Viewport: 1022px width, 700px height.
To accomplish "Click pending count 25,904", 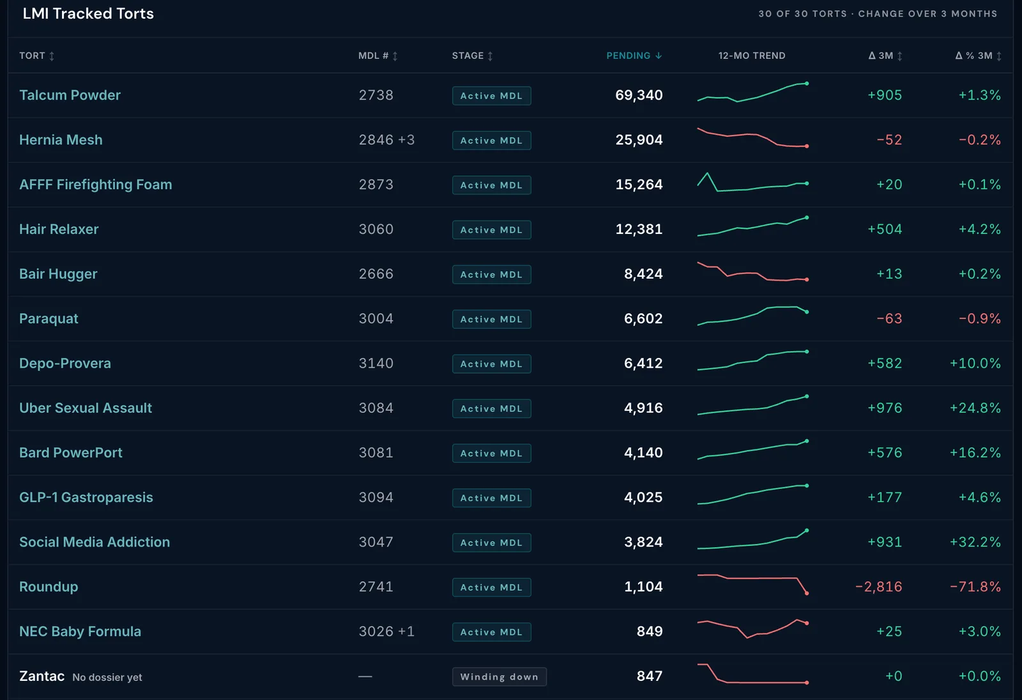I will (x=639, y=140).
